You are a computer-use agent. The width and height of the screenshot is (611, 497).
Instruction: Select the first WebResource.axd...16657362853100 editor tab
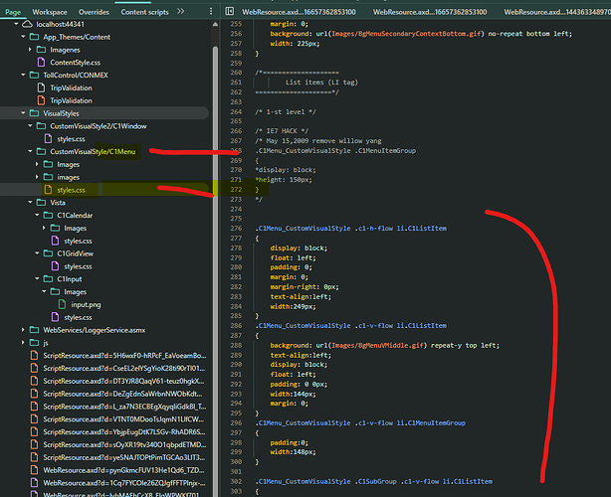299,12
